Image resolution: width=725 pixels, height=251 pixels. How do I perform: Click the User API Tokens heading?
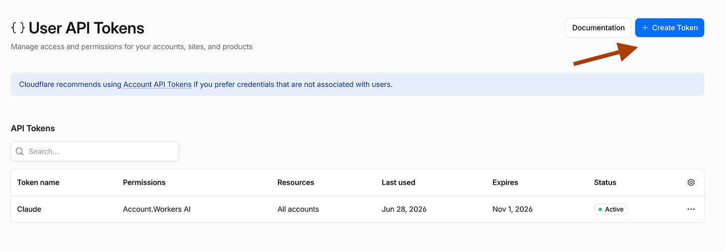pos(87,28)
